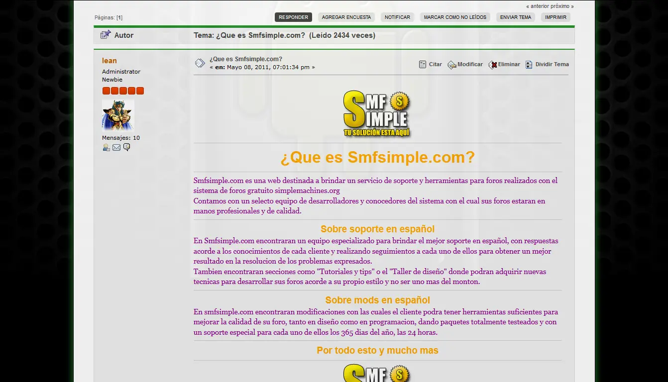This screenshot has width=668, height=382.
Task: Click the RESPONDER button
Action: click(x=293, y=17)
